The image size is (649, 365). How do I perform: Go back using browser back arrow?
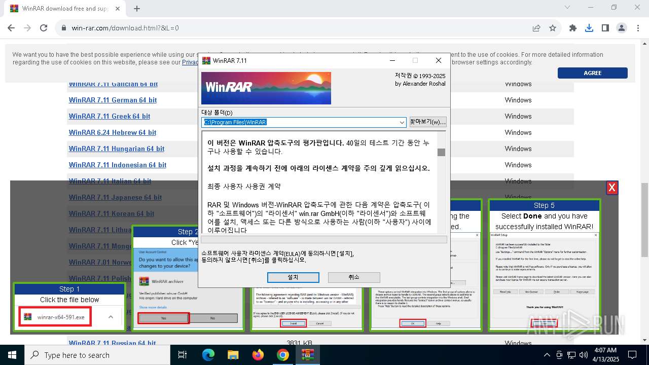(x=11, y=28)
